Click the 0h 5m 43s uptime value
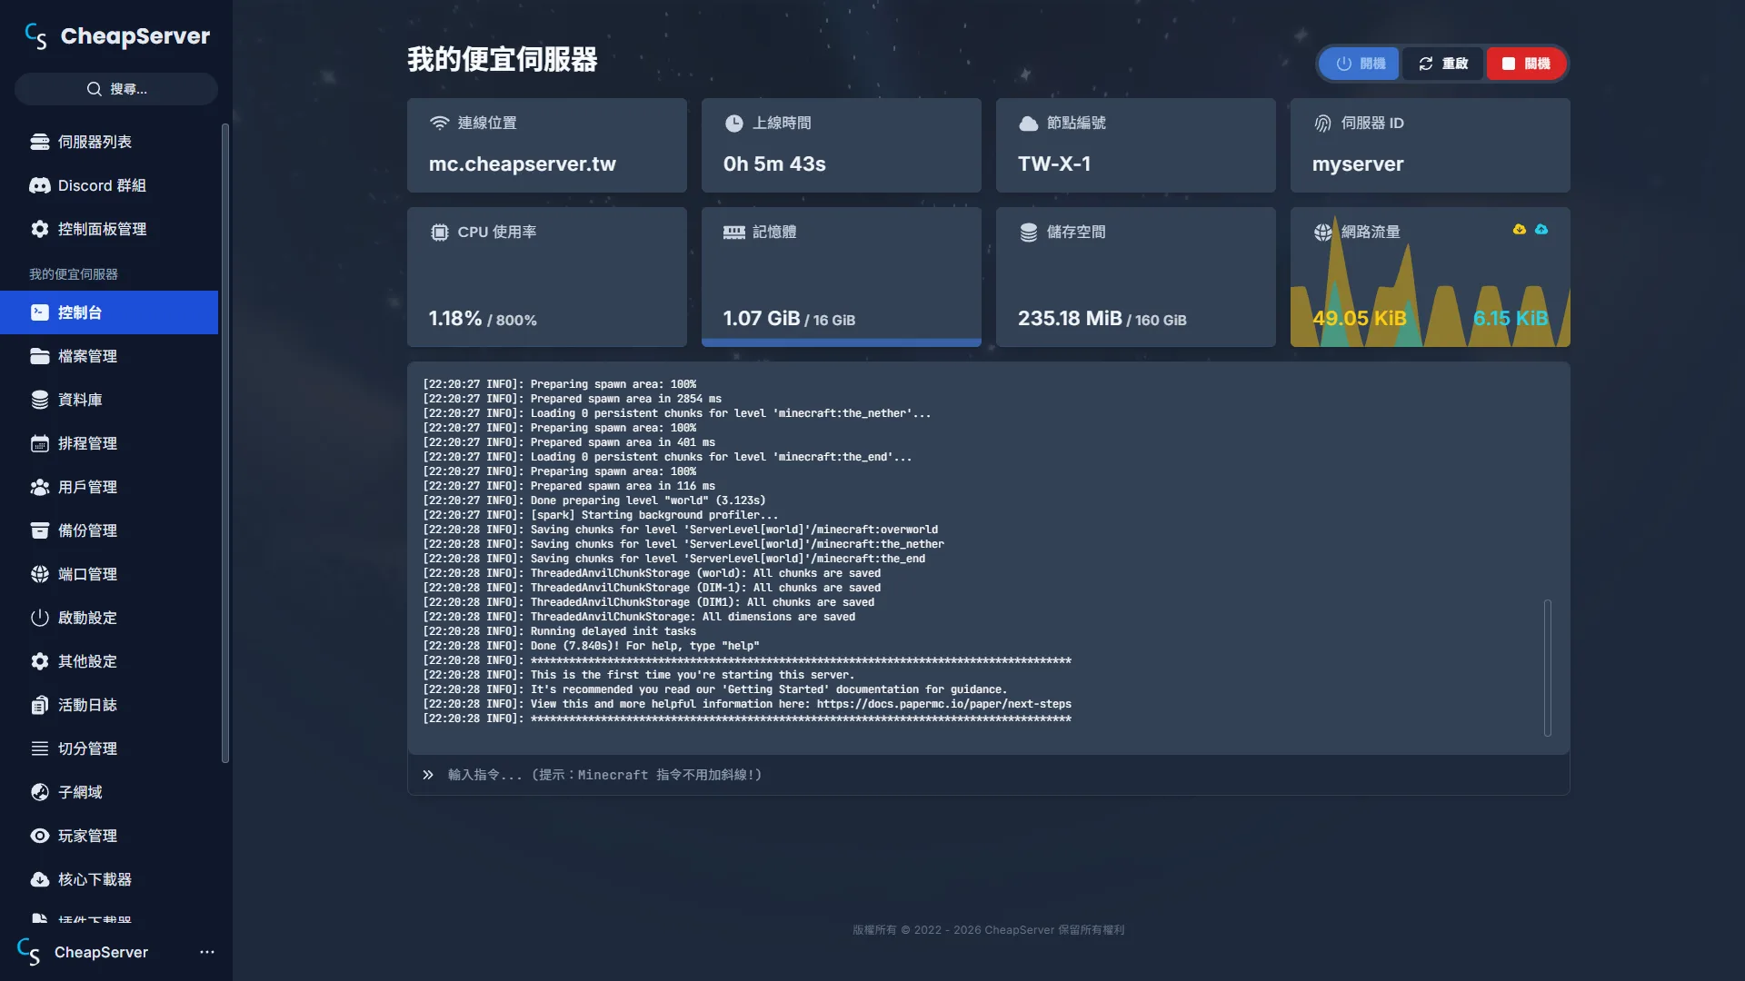This screenshot has height=981, width=1745. pos(774,164)
